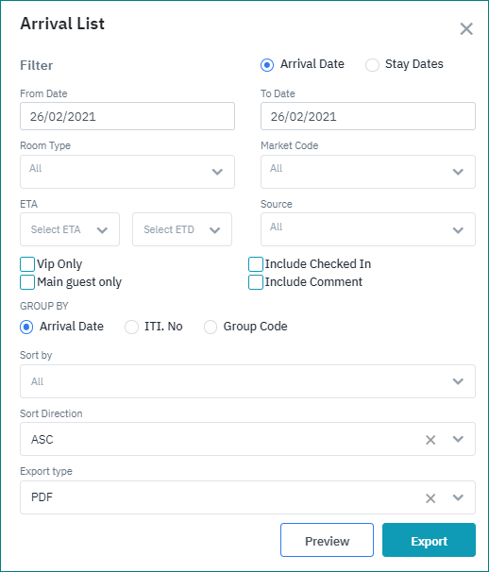Click the From Date input field
The image size is (489, 572).
click(x=127, y=116)
